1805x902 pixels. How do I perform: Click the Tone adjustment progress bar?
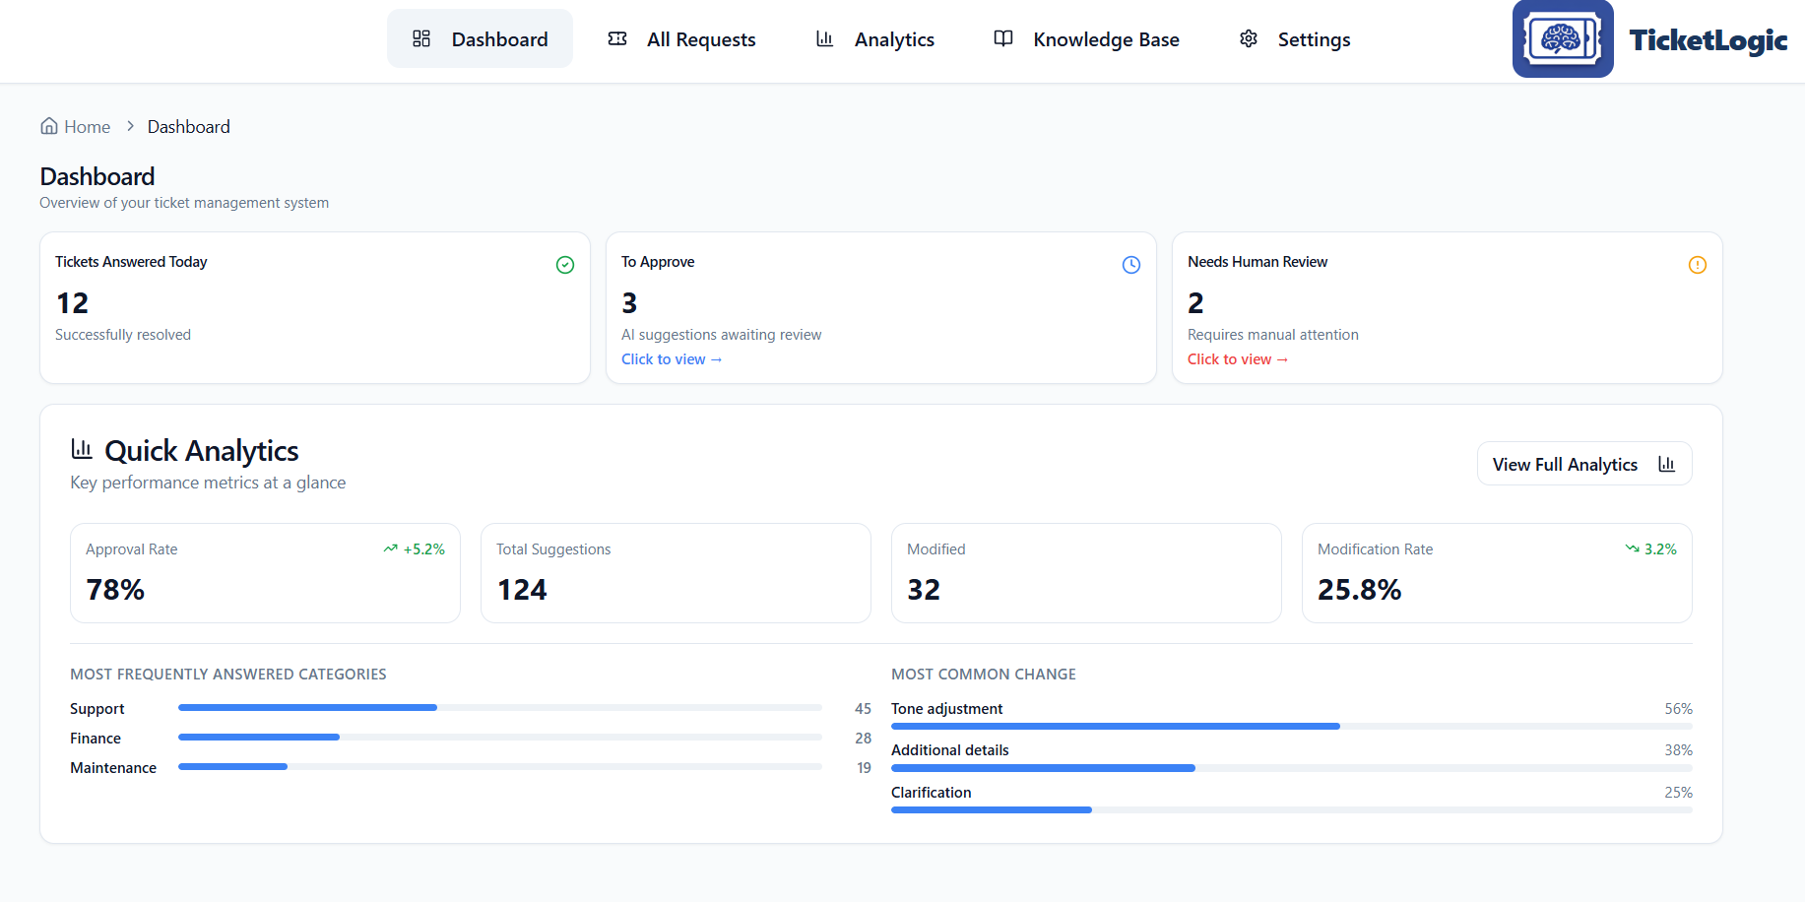coord(1291,727)
